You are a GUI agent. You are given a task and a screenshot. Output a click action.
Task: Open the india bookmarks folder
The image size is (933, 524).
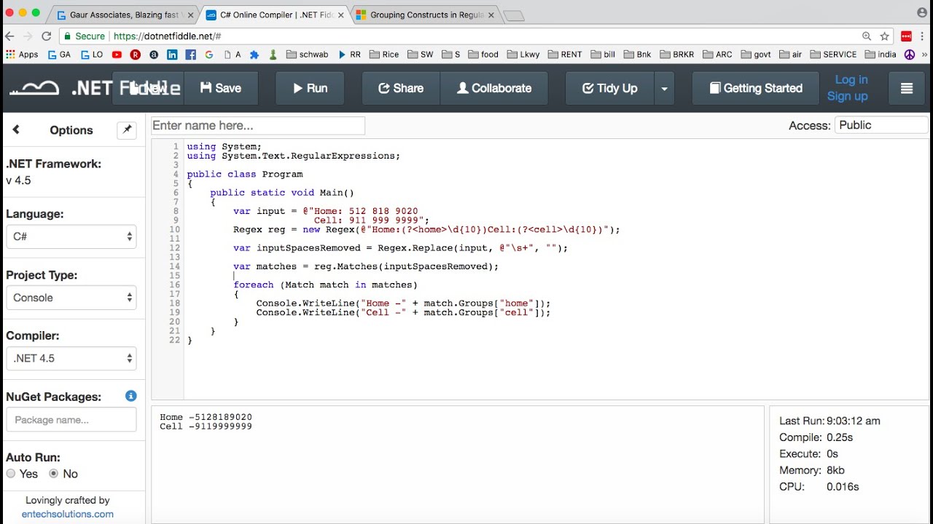coord(881,55)
